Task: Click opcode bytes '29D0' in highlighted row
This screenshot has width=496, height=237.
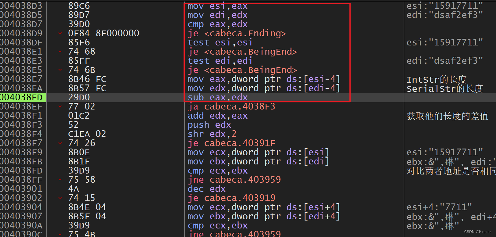Action: 79,97
